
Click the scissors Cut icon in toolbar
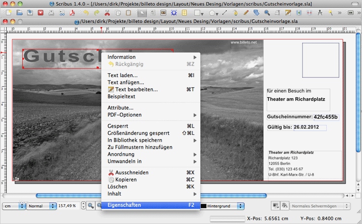point(107,13)
